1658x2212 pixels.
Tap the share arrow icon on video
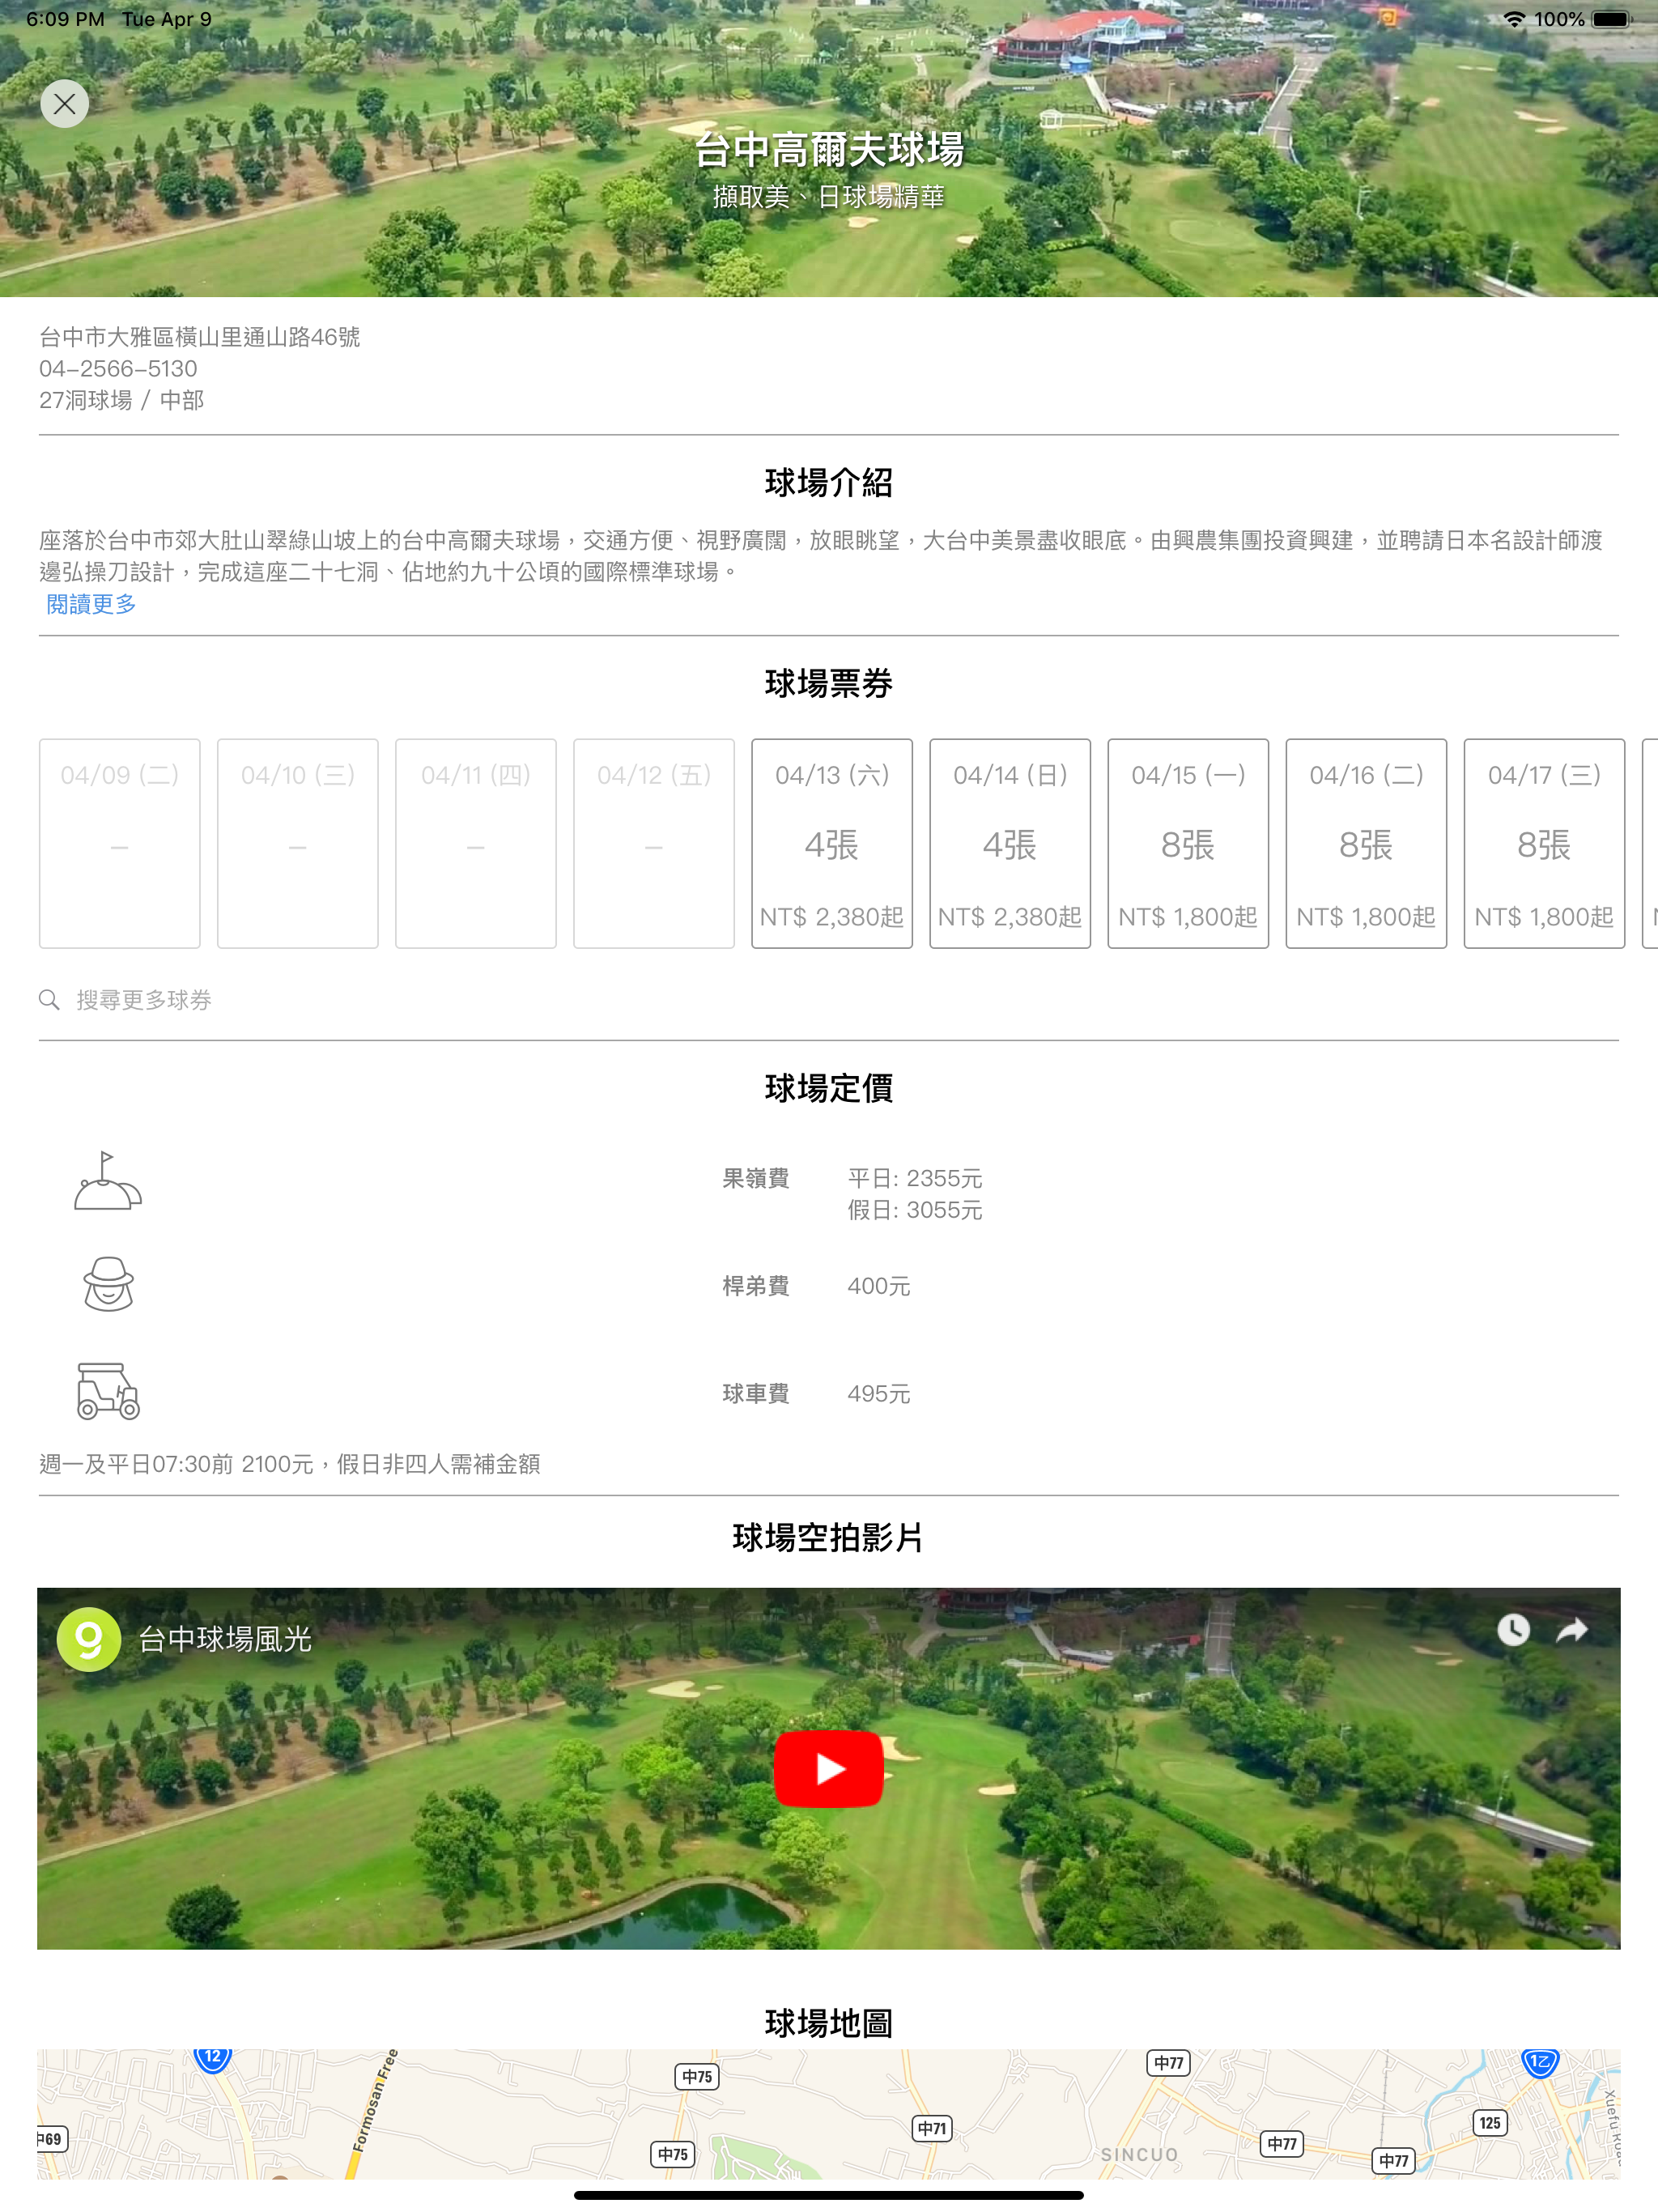point(1572,1630)
